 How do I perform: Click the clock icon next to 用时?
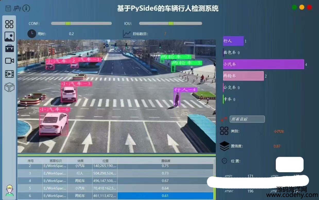tap(32, 34)
